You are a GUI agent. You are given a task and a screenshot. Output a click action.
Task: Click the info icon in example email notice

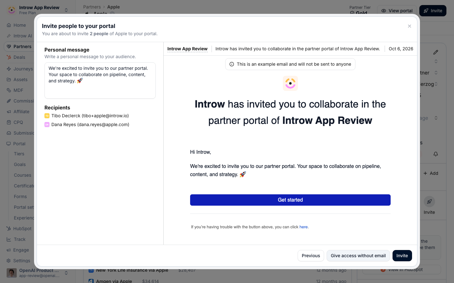pos(232,64)
